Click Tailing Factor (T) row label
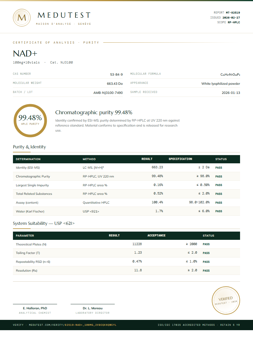Image resolution: width=253 pixels, height=339 pixels. tap(28, 253)
